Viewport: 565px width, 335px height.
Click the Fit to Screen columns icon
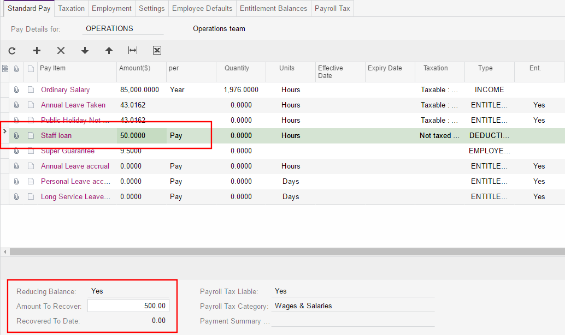(x=133, y=51)
